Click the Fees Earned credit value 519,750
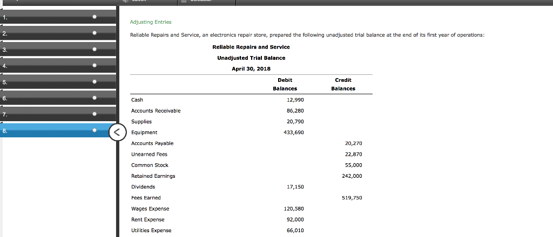 [352, 198]
